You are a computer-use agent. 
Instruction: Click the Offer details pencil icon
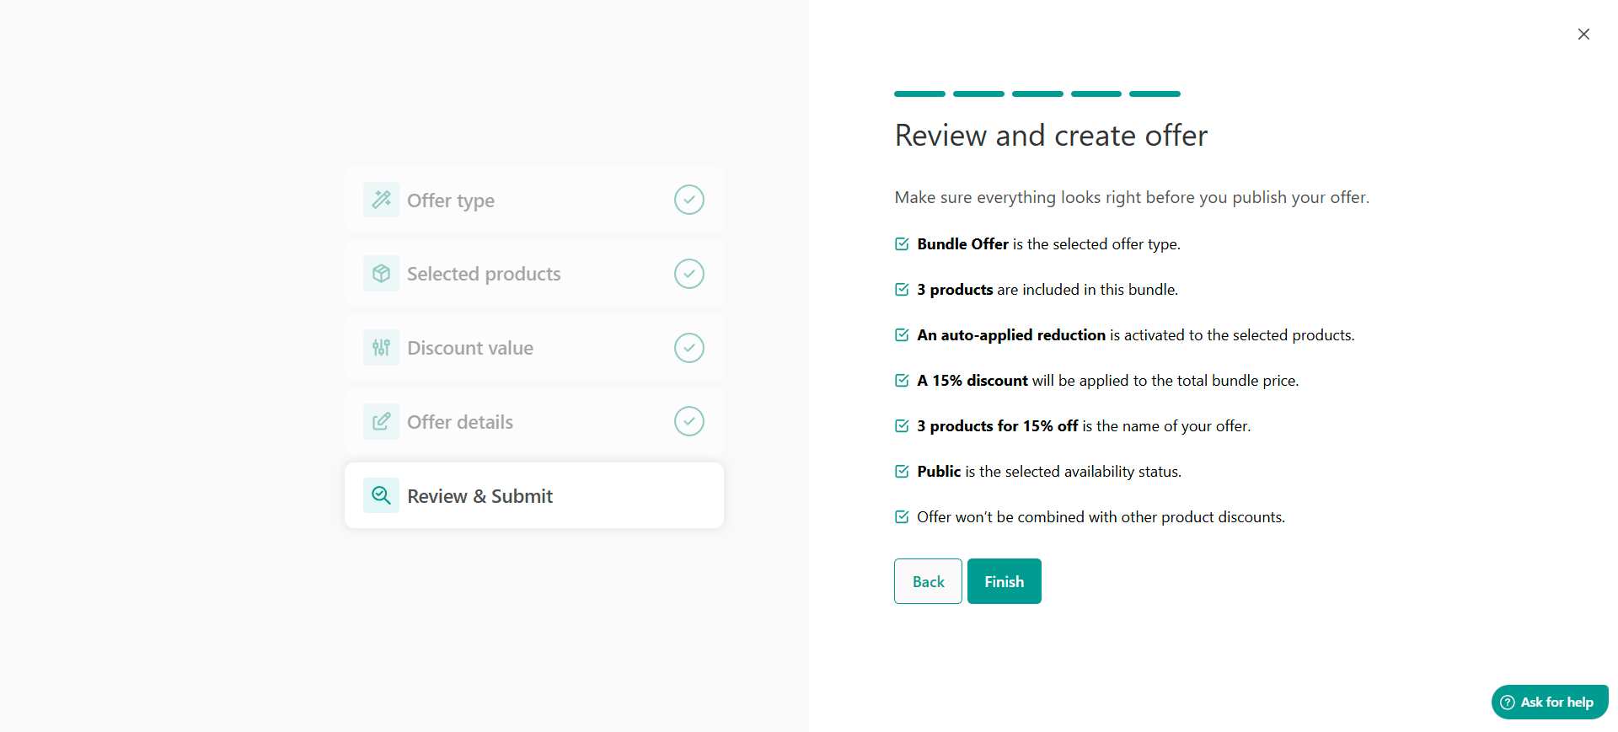[x=381, y=421]
